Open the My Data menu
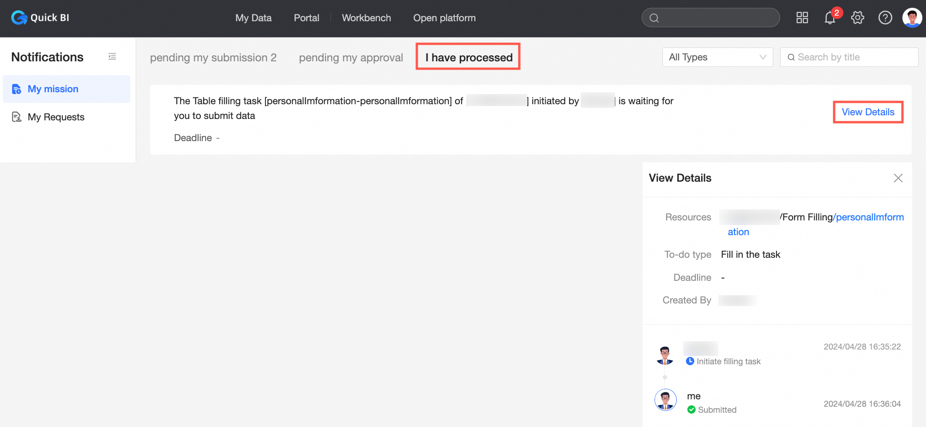The width and height of the screenshot is (926, 427). click(x=253, y=18)
